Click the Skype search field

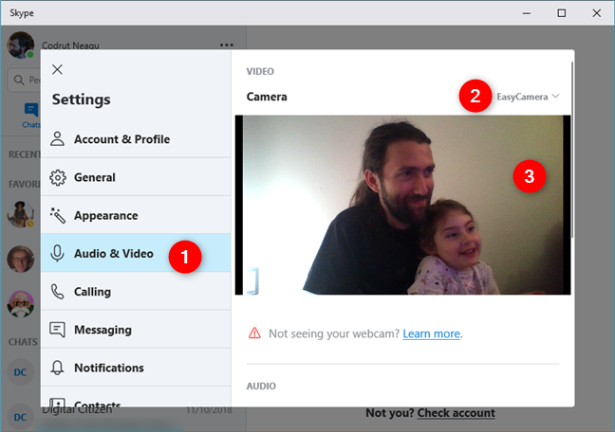pos(24,80)
